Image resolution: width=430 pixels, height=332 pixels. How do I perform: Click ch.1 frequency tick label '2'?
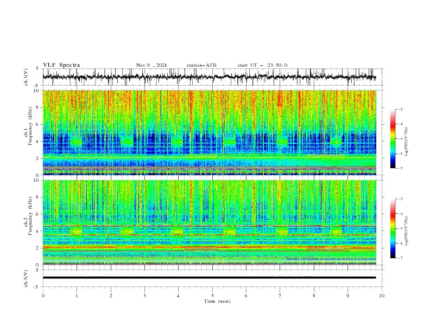(x=38, y=158)
